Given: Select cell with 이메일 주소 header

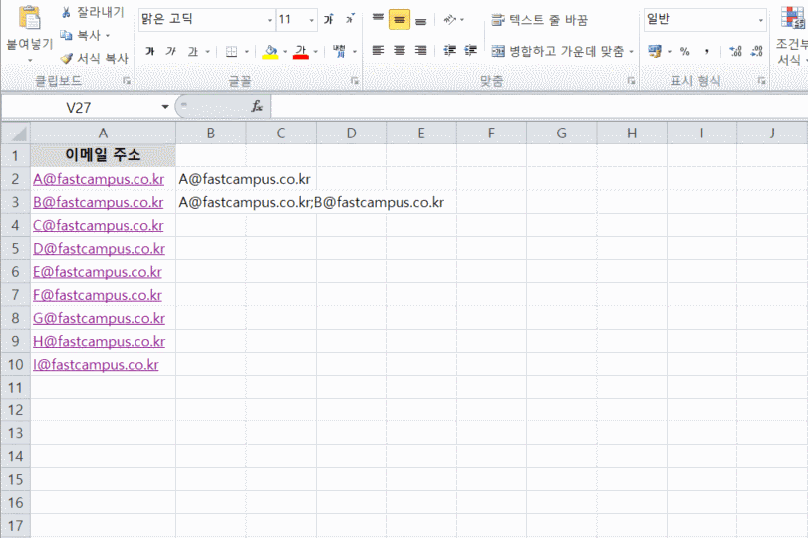Looking at the screenshot, I should [x=103, y=155].
